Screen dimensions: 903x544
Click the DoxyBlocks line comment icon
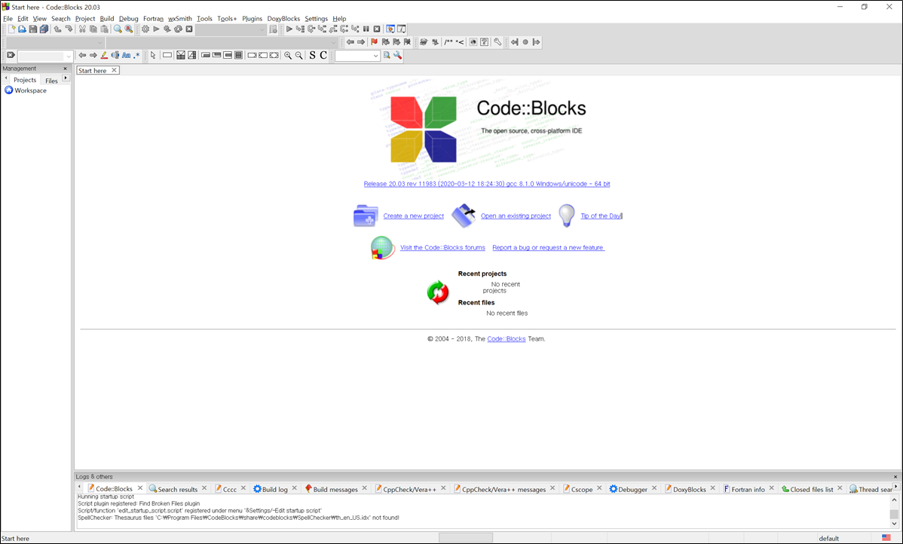pos(460,42)
